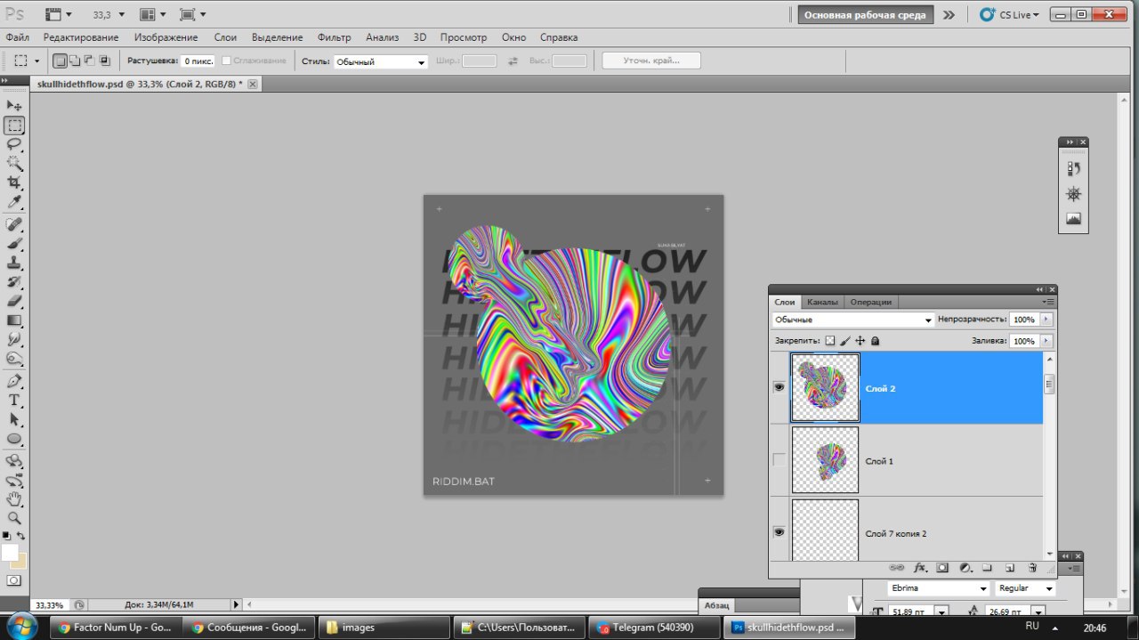Screen dimensions: 1139x640
Task: Toggle lock position cross icon
Action: point(860,340)
